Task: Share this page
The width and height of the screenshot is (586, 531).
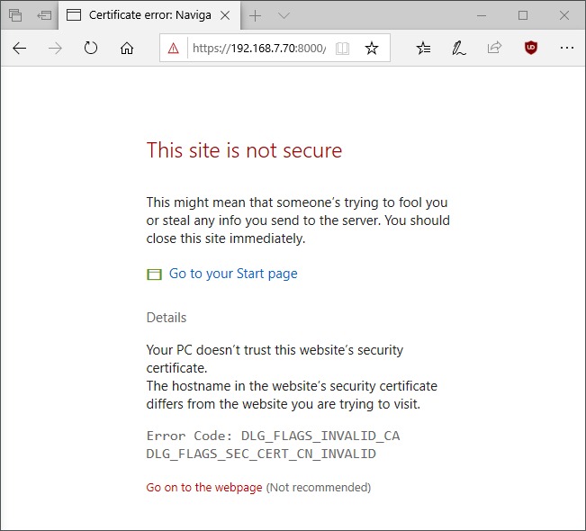Action: (494, 49)
